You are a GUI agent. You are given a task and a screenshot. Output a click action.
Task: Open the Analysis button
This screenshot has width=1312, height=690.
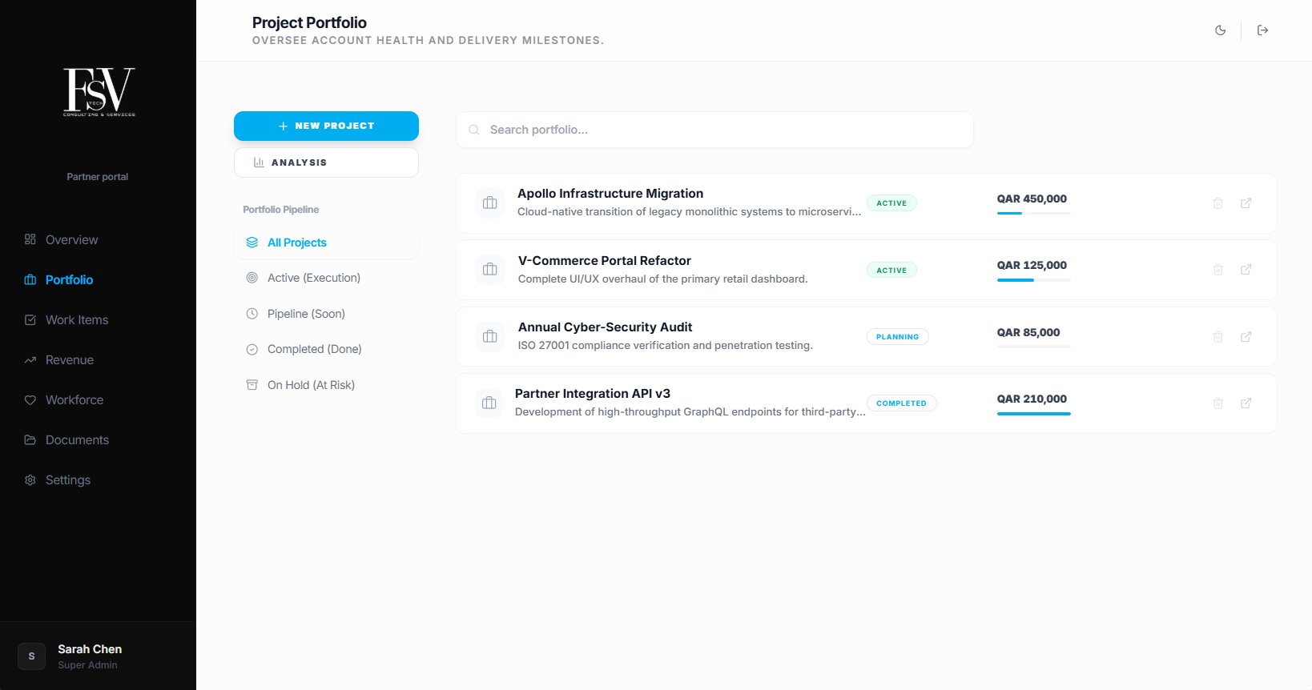click(326, 162)
